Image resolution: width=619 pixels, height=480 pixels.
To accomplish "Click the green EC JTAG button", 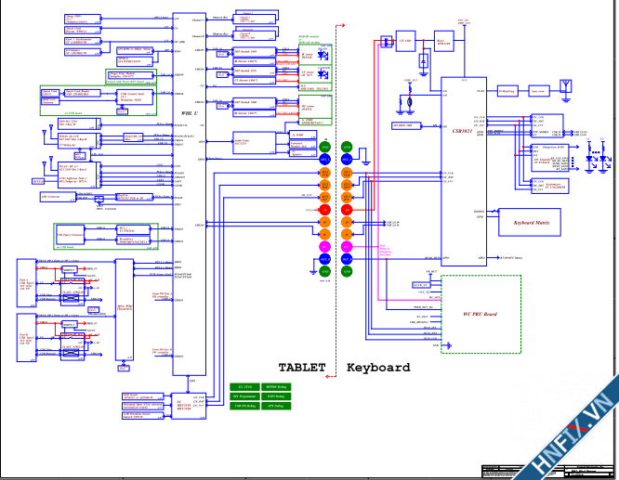I will (244, 386).
